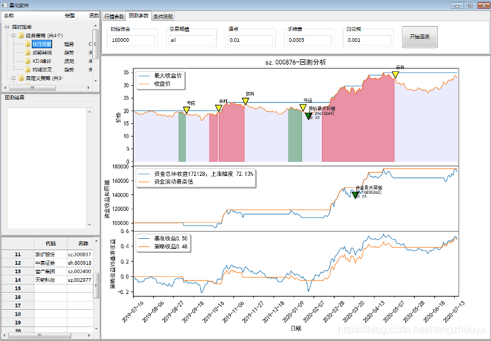Click the 资金滚动最高值 legend entry
491x341 pixels.
click(x=165, y=182)
